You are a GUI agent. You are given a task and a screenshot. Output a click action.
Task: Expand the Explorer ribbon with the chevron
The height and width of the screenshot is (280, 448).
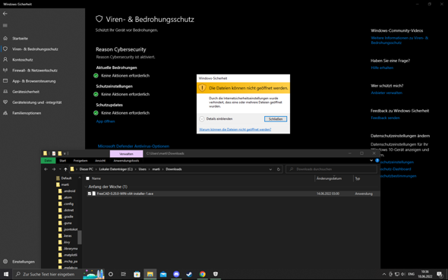pyautogui.click(x=371, y=161)
